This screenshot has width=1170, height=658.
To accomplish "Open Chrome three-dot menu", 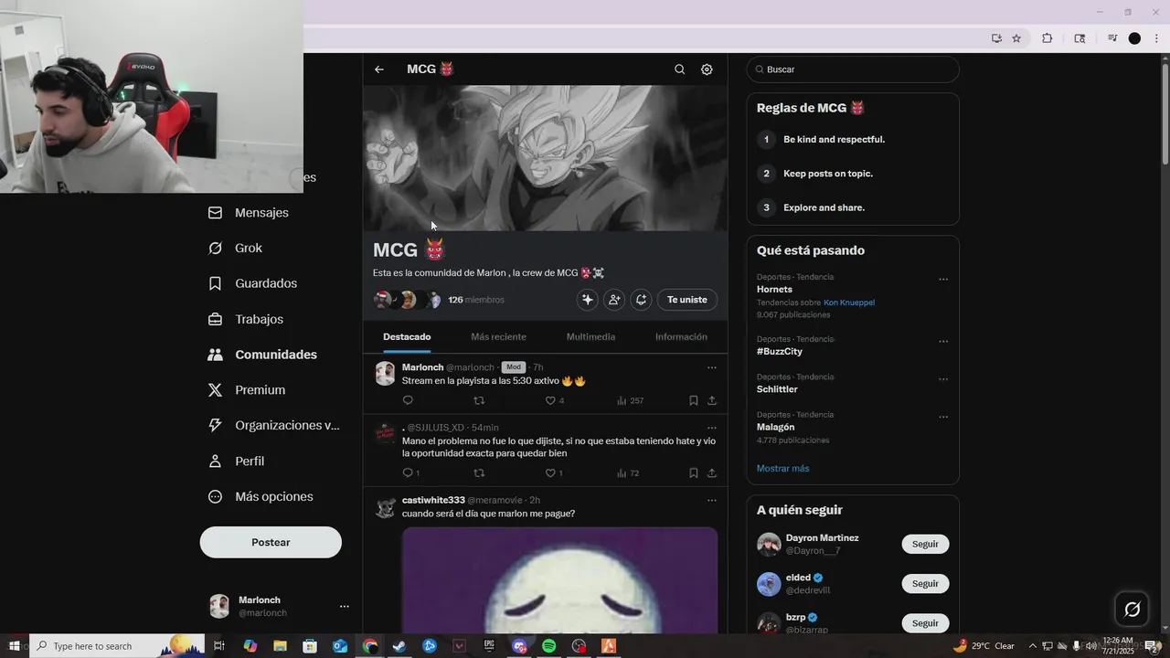I will click(x=1157, y=38).
